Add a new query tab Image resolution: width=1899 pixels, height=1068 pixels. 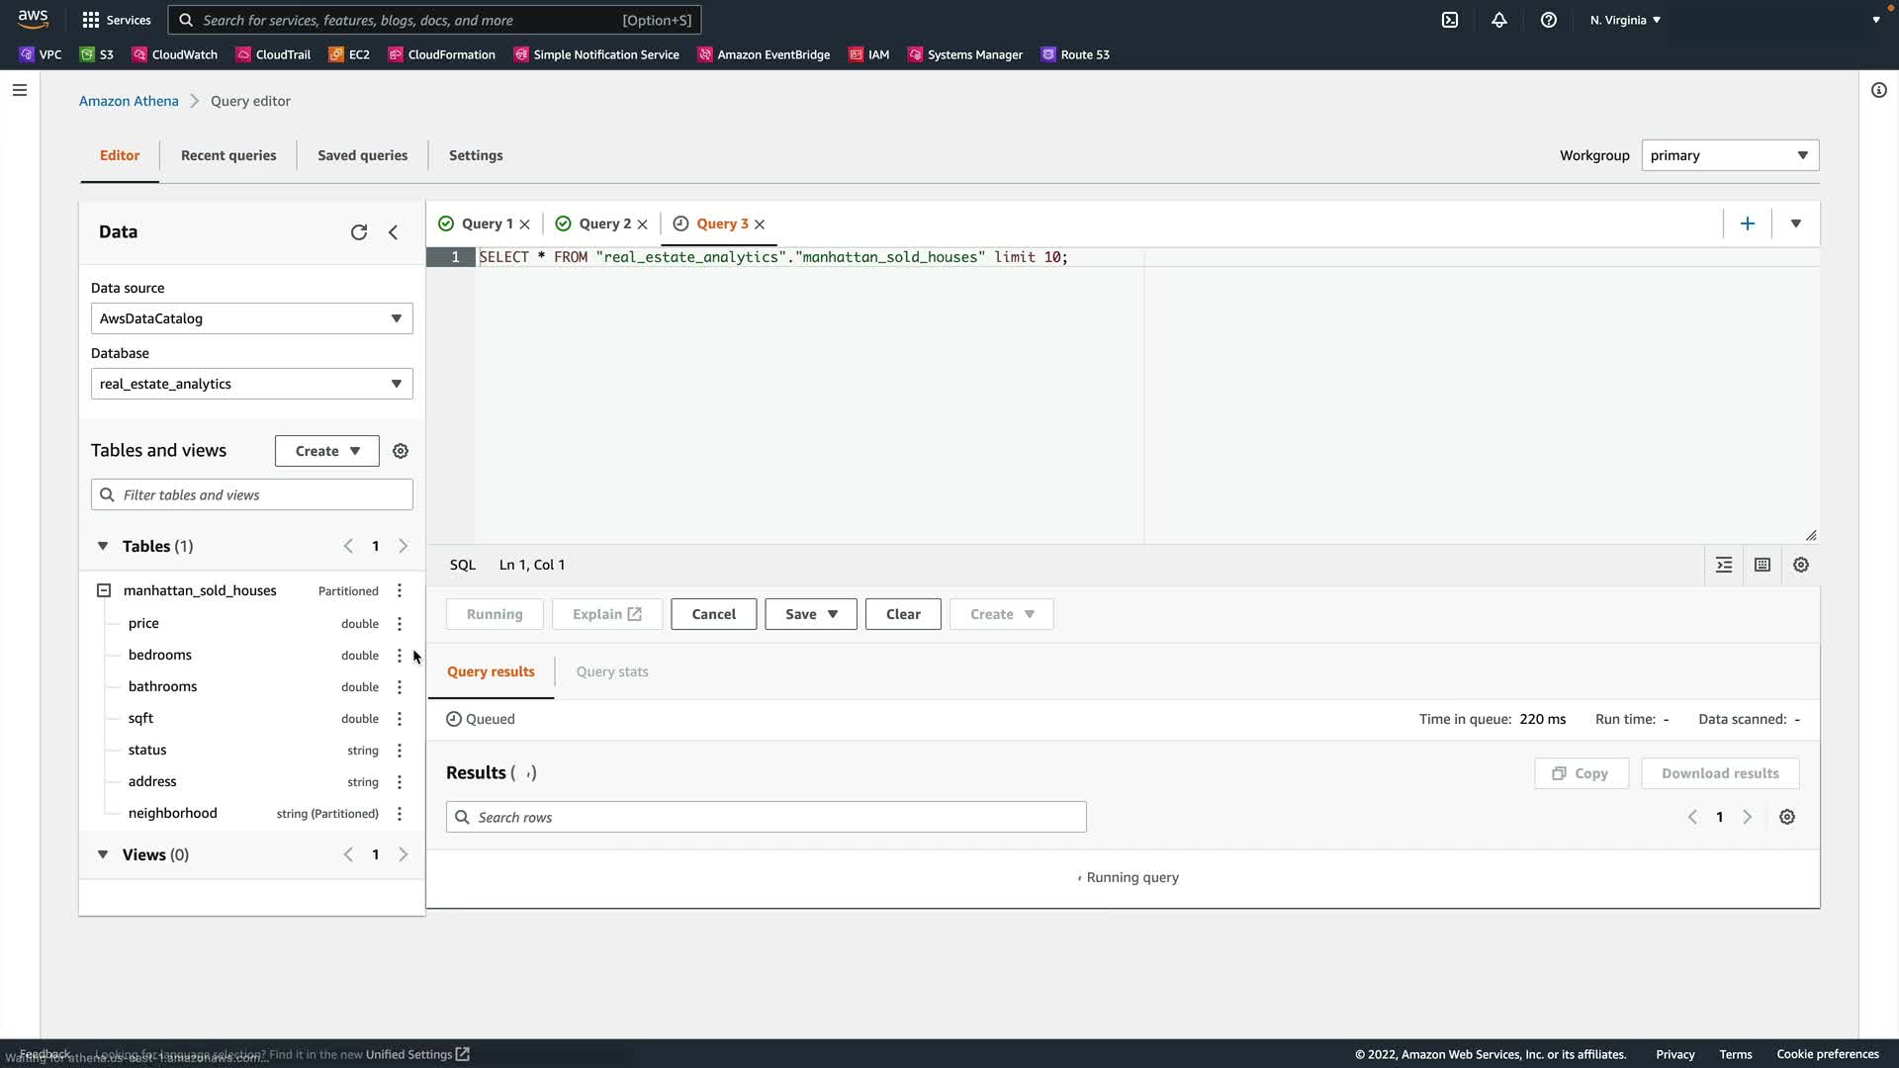pos(1748,224)
